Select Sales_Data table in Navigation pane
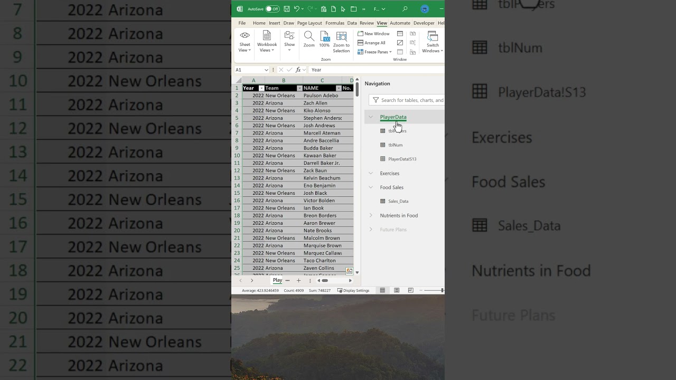 [x=398, y=201]
